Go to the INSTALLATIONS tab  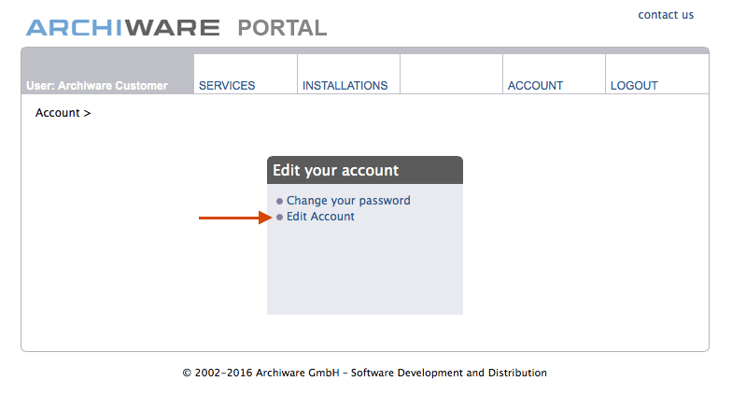pos(345,86)
